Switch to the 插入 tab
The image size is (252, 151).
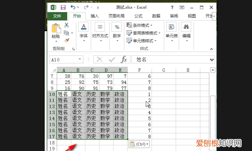(94, 16)
